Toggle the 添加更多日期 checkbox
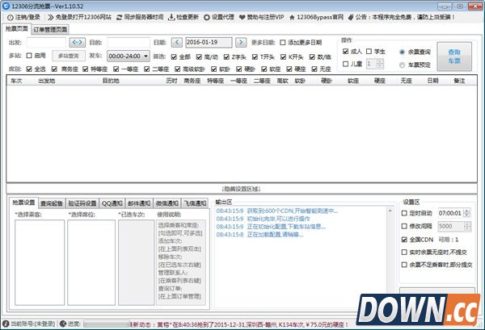Screen dimensions: 485x330 point(282,43)
